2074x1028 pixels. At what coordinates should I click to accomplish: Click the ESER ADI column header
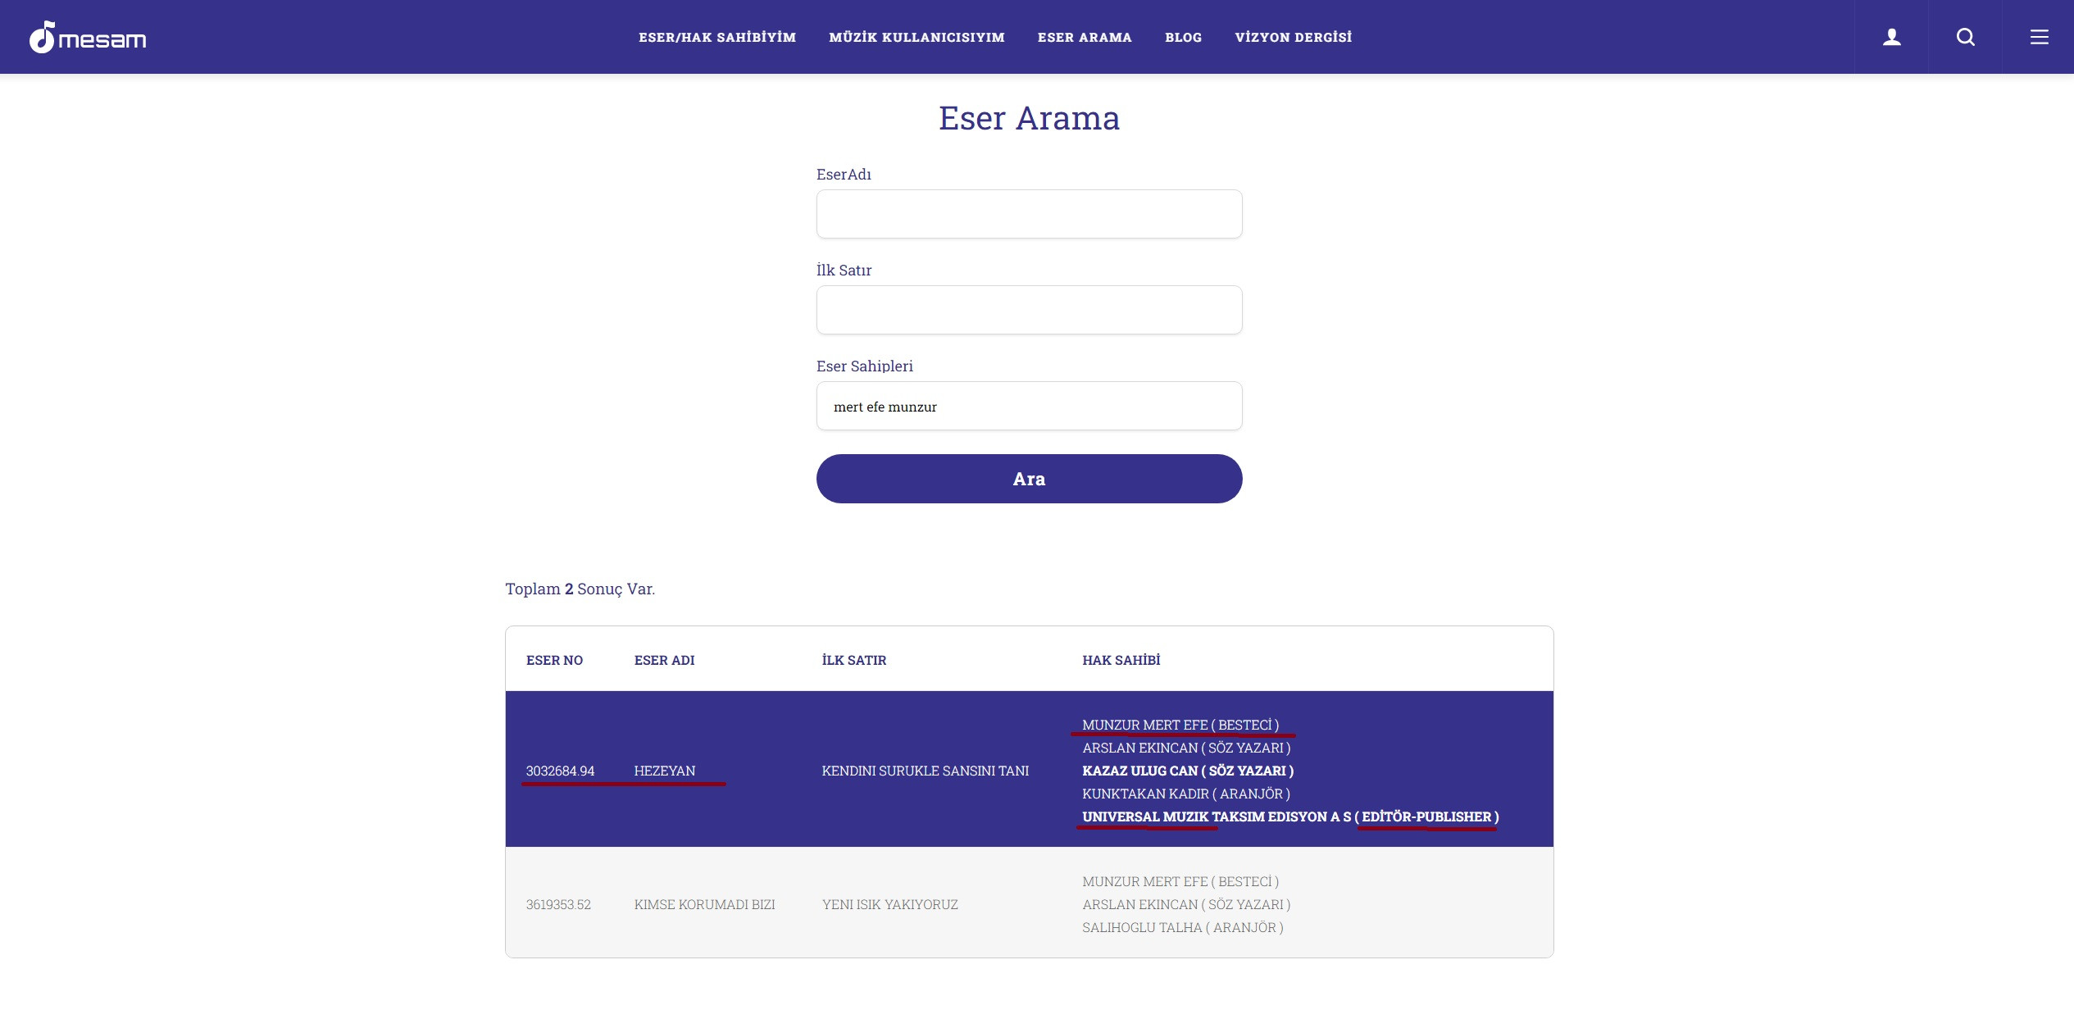pyautogui.click(x=664, y=660)
